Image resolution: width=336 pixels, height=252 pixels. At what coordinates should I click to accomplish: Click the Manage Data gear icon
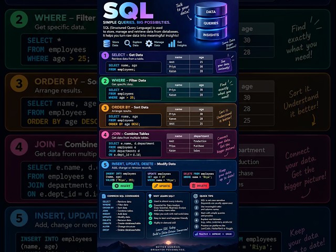(149, 44)
